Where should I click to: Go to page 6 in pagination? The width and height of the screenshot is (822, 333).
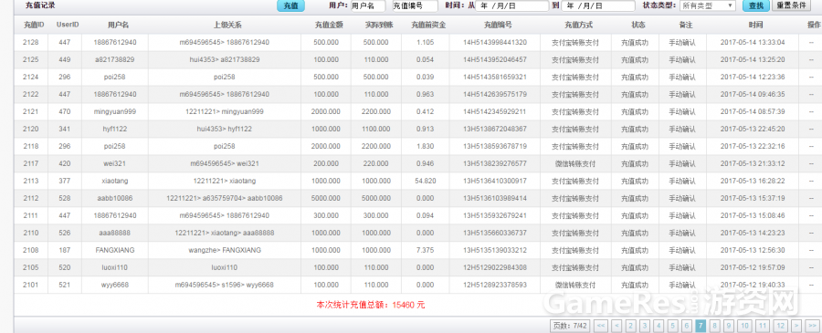(687, 326)
